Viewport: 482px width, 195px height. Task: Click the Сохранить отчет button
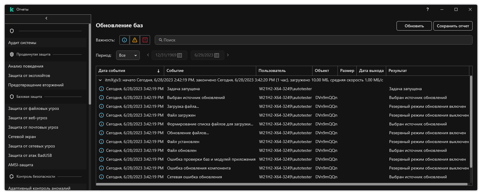(453, 26)
